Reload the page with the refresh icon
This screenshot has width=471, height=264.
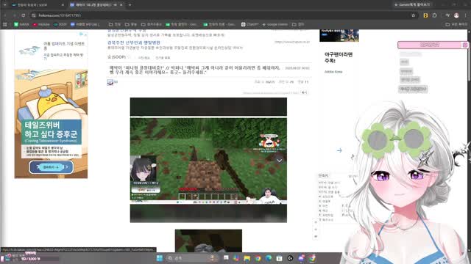tap(24, 15)
